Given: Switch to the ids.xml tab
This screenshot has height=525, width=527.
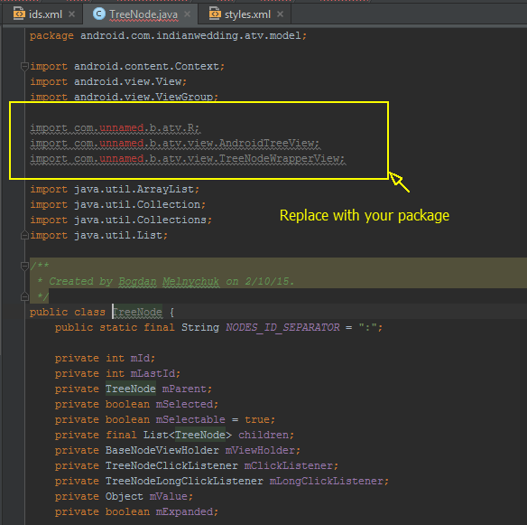Looking at the screenshot, I should click(42, 14).
